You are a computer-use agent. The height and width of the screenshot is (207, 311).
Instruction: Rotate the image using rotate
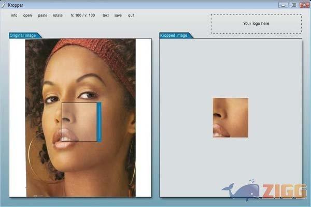coord(58,16)
